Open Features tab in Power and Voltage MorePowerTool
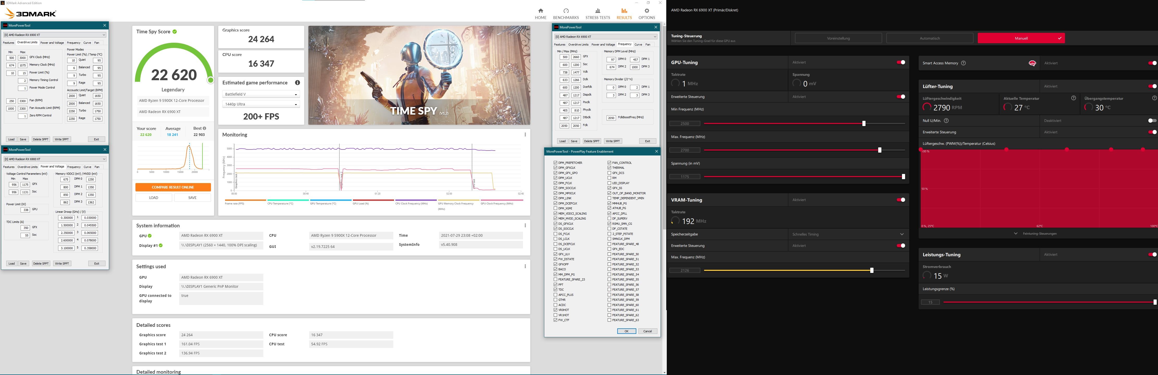The image size is (1158, 375). click(9, 167)
